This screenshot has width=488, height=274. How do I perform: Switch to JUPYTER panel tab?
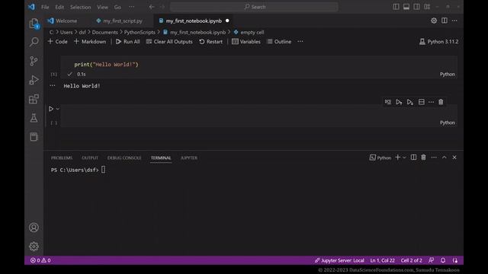tap(189, 158)
